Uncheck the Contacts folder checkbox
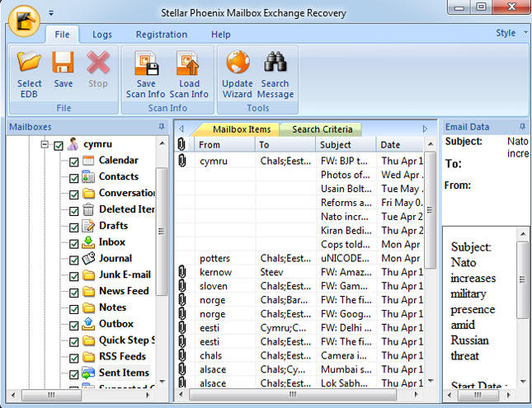 (x=74, y=178)
